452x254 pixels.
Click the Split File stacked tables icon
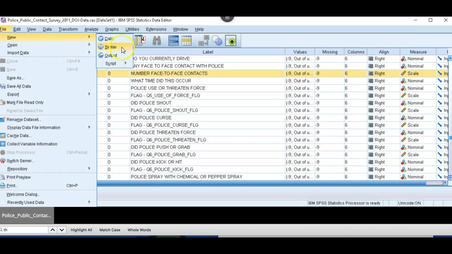coord(173,41)
